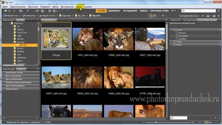Click the Larger Thumbnail size icon
Viewport: 222px width, 125px height.
pos(193,122)
